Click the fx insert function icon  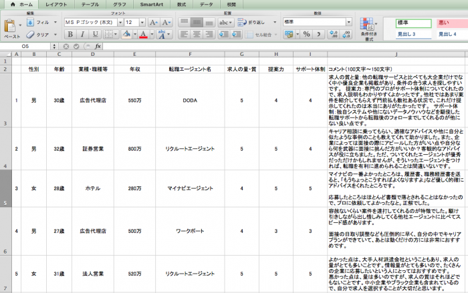click(x=98, y=46)
